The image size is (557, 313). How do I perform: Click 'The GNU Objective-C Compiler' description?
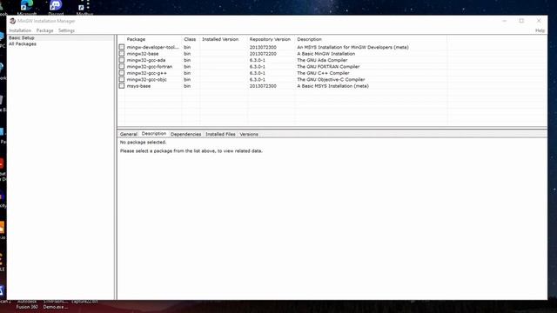pos(331,79)
